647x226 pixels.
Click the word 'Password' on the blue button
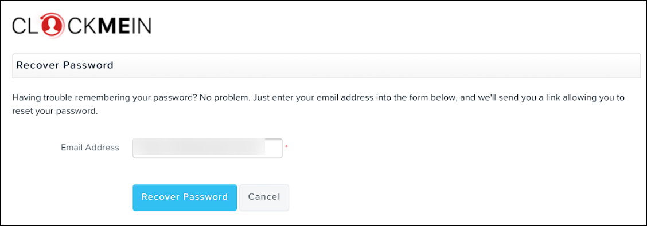205,197
